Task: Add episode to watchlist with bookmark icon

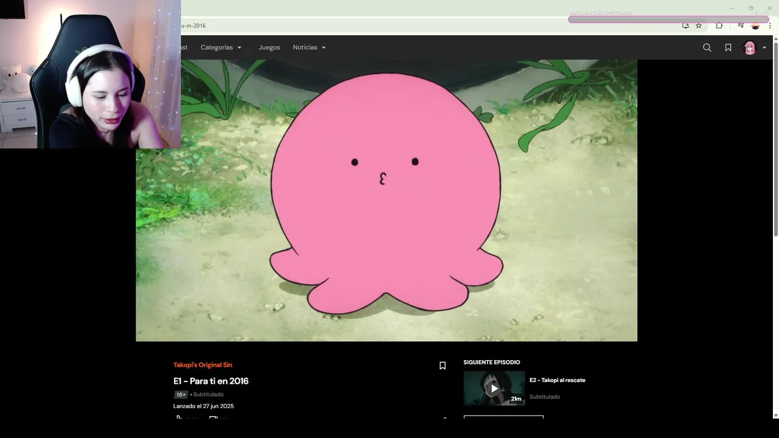Action: (442, 366)
